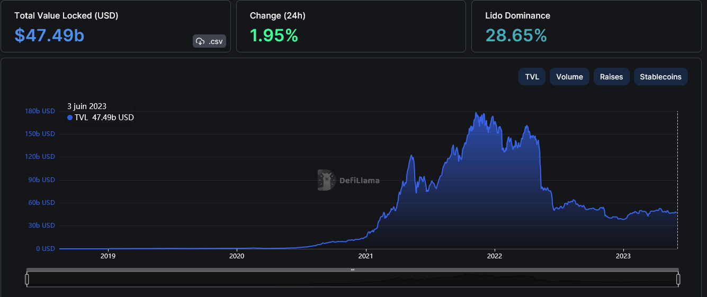Click the 2021 x-axis label

[366, 256]
